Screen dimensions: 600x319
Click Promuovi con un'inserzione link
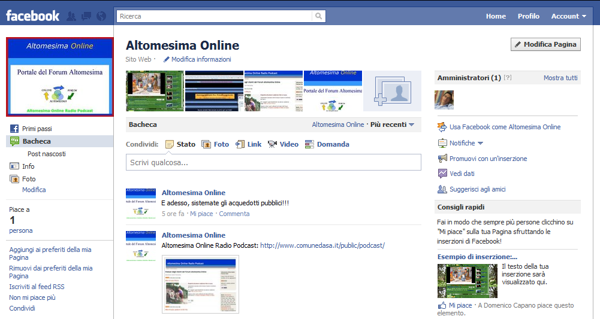(488, 159)
